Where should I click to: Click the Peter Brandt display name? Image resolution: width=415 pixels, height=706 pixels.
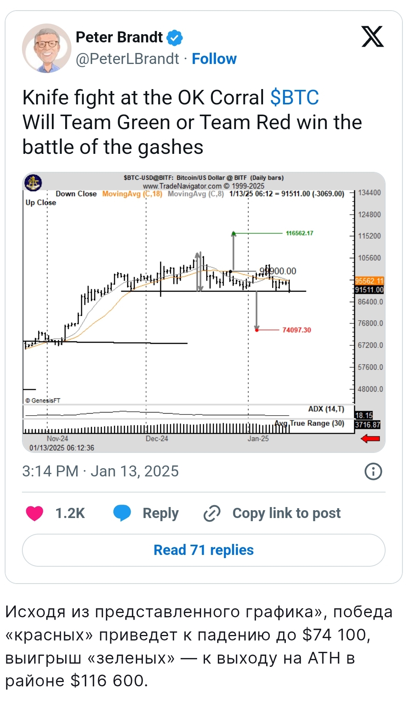[119, 37]
